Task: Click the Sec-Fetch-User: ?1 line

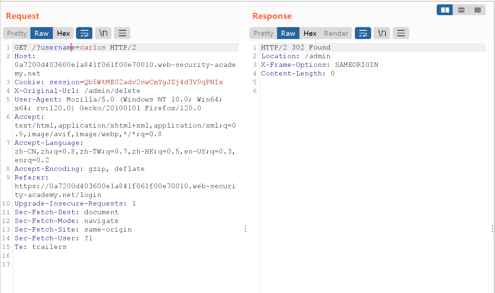Action: pyautogui.click(x=53, y=238)
